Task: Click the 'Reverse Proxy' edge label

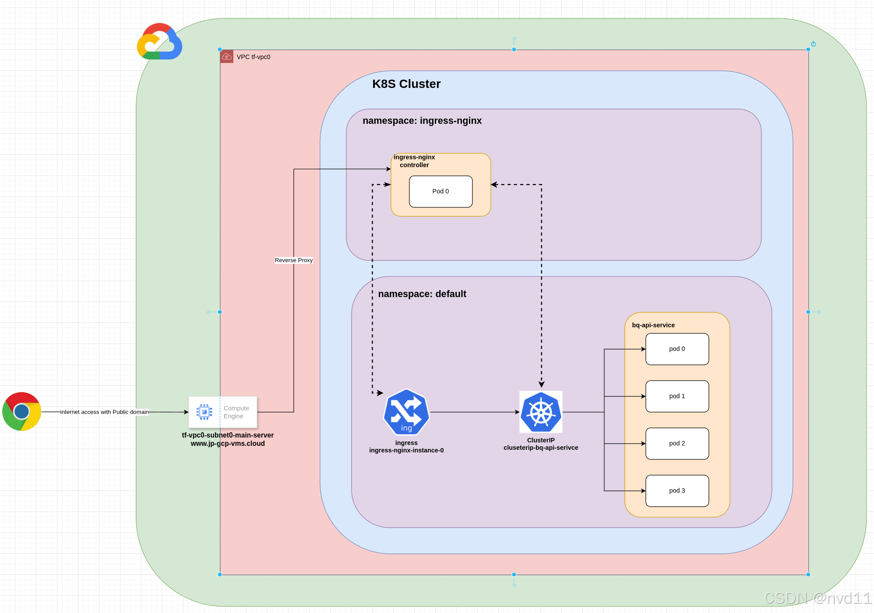Action: [x=294, y=260]
